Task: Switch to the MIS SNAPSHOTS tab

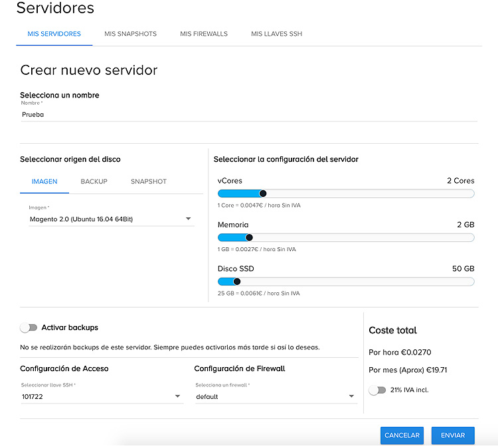Action: (x=131, y=34)
